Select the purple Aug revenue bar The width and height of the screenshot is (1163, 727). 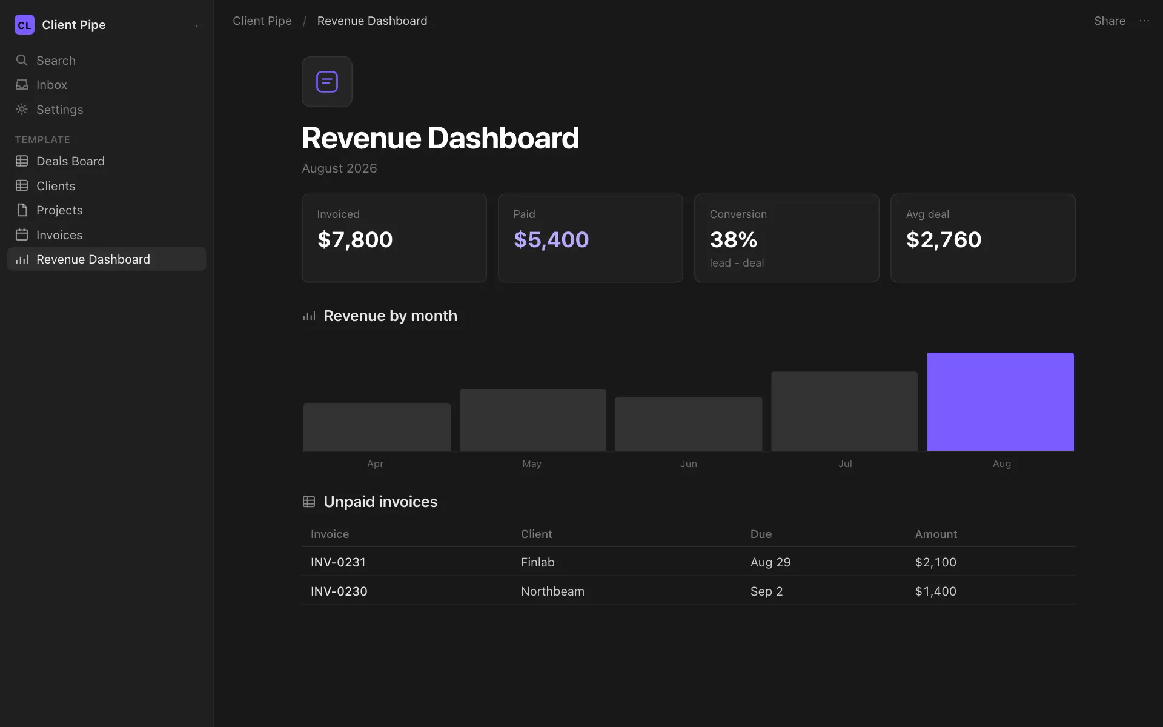pyautogui.click(x=1000, y=402)
